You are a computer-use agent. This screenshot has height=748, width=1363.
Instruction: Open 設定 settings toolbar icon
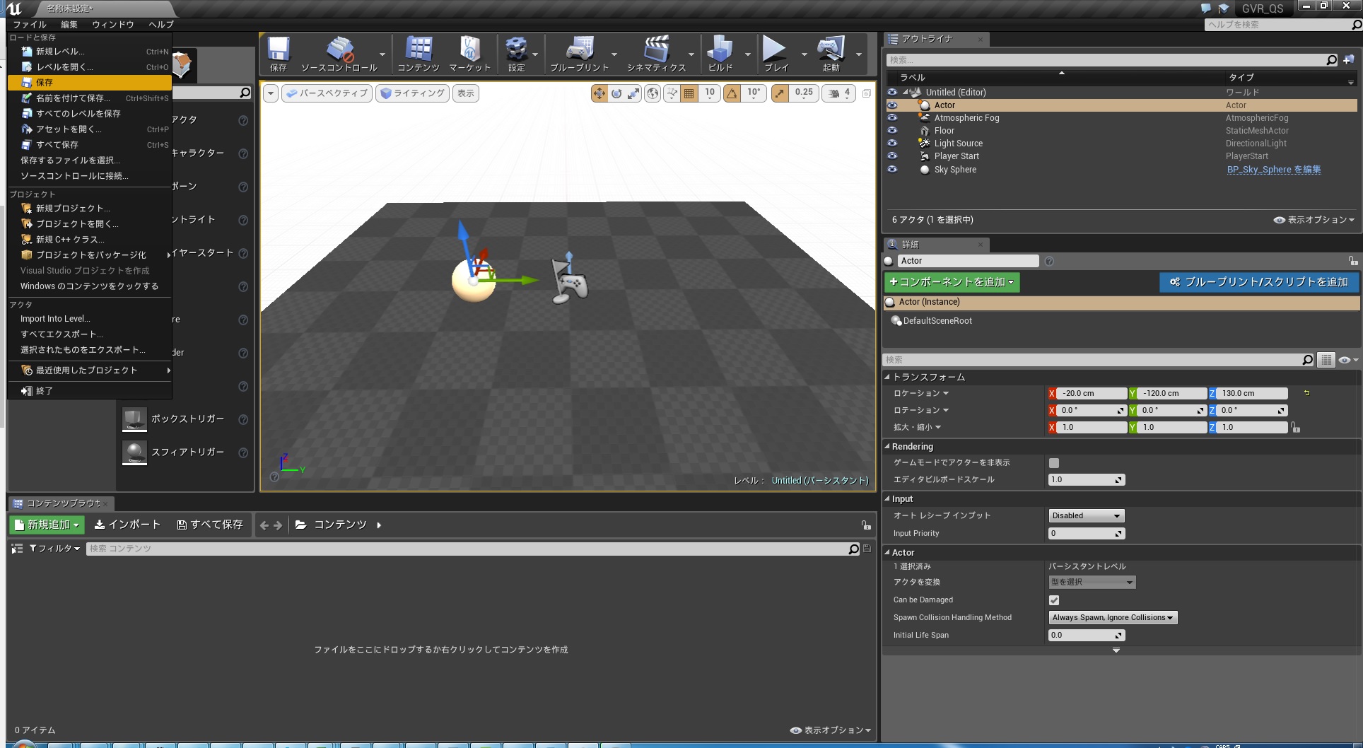click(x=517, y=54)
